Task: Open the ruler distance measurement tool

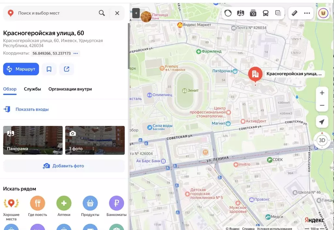Action: click(x=295, y=13)
